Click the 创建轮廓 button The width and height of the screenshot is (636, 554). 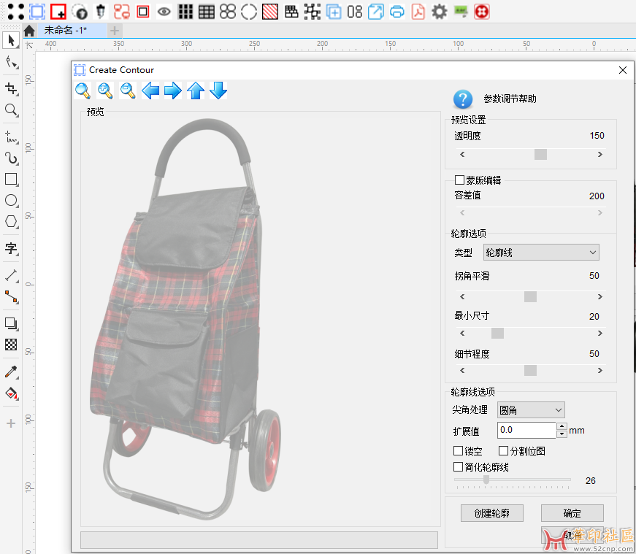tap(492, 513)
